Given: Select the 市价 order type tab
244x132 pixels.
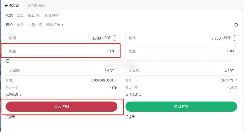Looking at the screenshot, I should [x=20, y=25].
